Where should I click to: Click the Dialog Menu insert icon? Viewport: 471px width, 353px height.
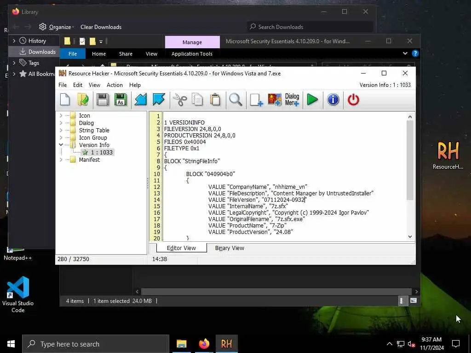pyautogui.click(x=292, y=100)
